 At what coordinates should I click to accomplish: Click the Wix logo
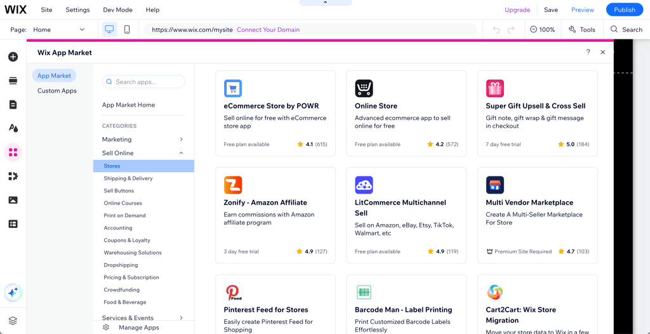pyautogui.click(x=15, y=10)
